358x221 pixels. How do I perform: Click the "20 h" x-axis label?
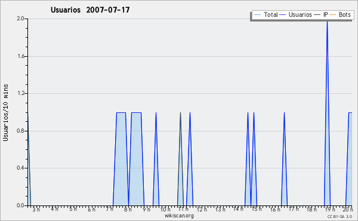point(347,209)
